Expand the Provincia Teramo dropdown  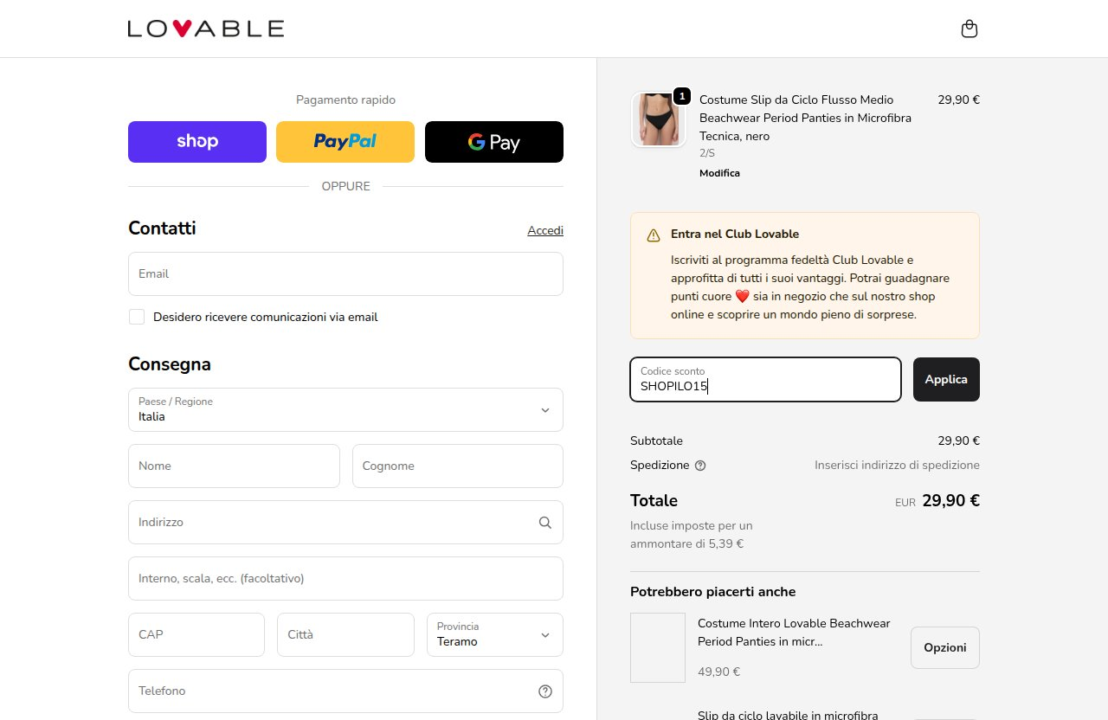coord(495,634)
